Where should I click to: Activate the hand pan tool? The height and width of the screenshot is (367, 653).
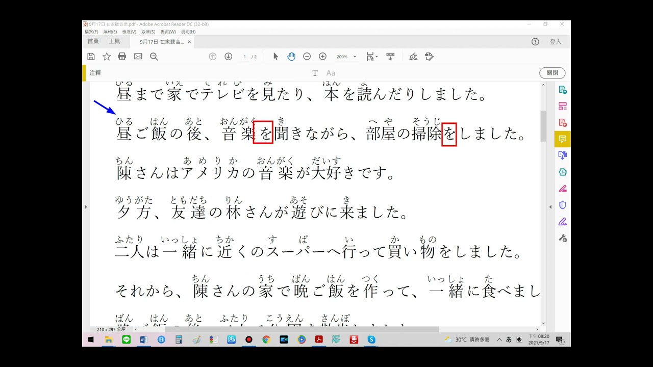(x=291, y=57)
